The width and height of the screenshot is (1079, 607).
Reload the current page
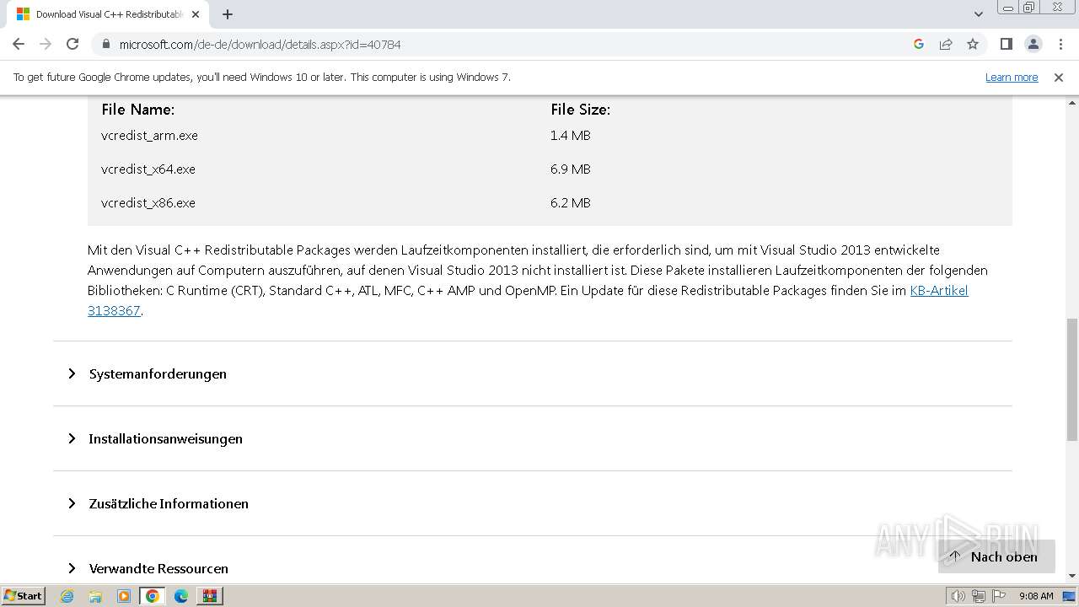[72, 44]
